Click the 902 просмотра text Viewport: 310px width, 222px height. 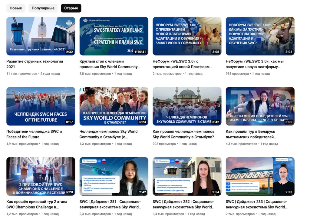pyautogui.click(x=164, y=144)
